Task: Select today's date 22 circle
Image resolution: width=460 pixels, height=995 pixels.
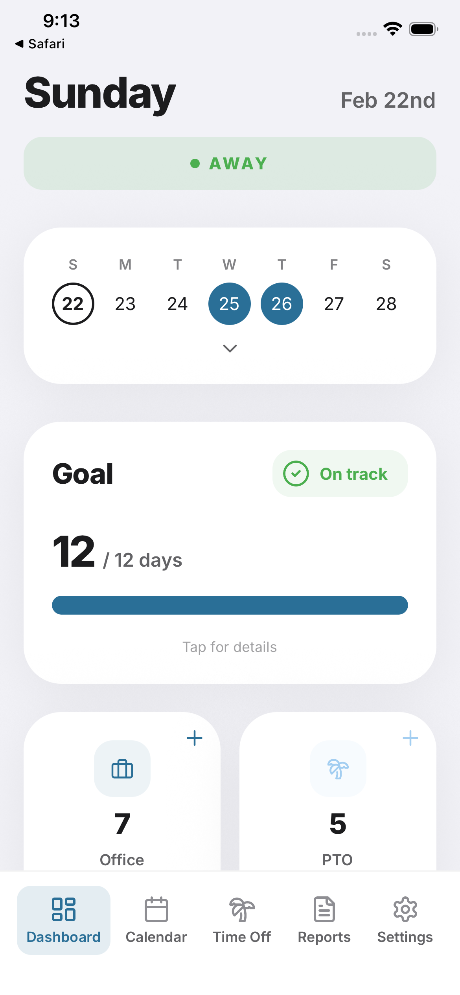Action: (73, 304)
